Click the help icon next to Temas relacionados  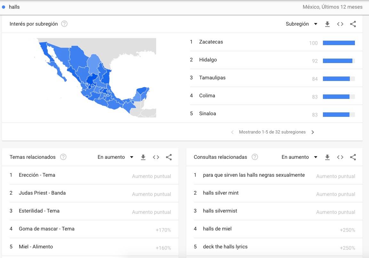tap(63, 157)
